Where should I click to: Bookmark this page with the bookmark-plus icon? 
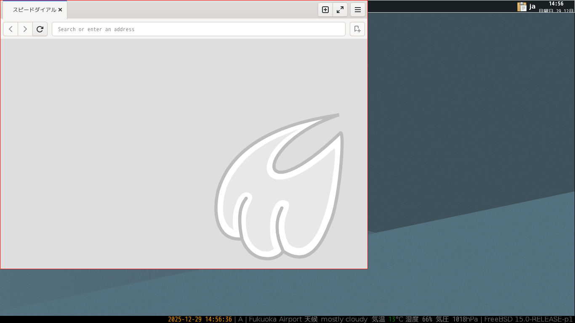[357, 29]
